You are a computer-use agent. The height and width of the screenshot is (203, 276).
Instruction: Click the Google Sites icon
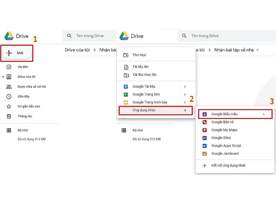[205, 138]
